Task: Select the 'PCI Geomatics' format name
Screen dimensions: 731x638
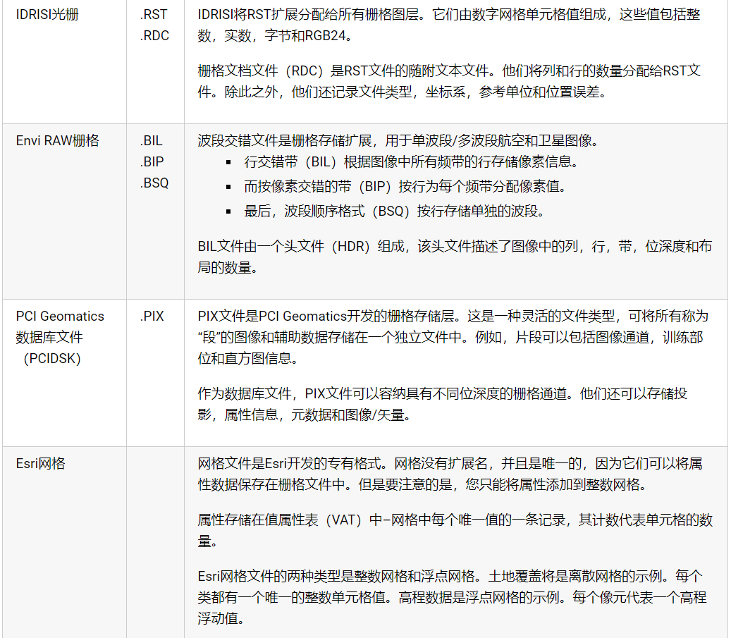Action: click(x=60, y=316)
